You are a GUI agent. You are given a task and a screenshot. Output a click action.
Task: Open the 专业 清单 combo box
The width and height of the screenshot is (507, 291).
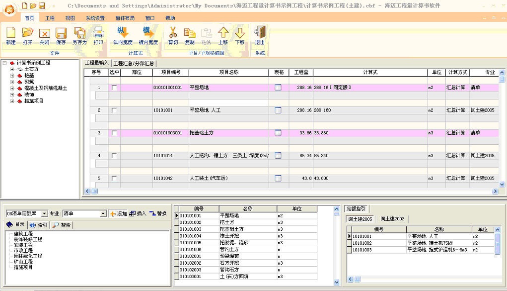(x=103, y=213)
